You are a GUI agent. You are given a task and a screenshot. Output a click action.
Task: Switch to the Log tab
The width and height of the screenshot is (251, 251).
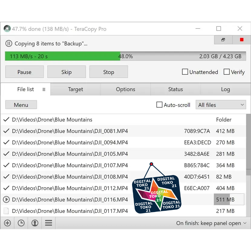coord(226,89)
